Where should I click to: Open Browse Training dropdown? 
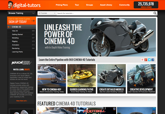(22, 13)
